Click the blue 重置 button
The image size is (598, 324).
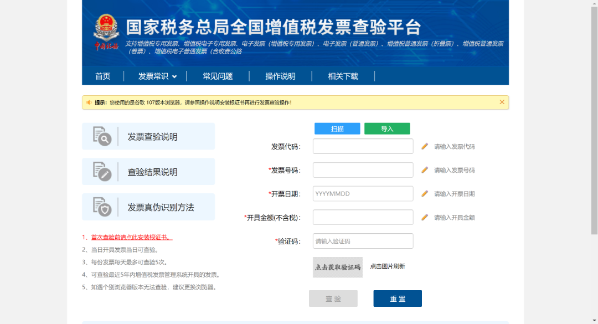[398, 299]
